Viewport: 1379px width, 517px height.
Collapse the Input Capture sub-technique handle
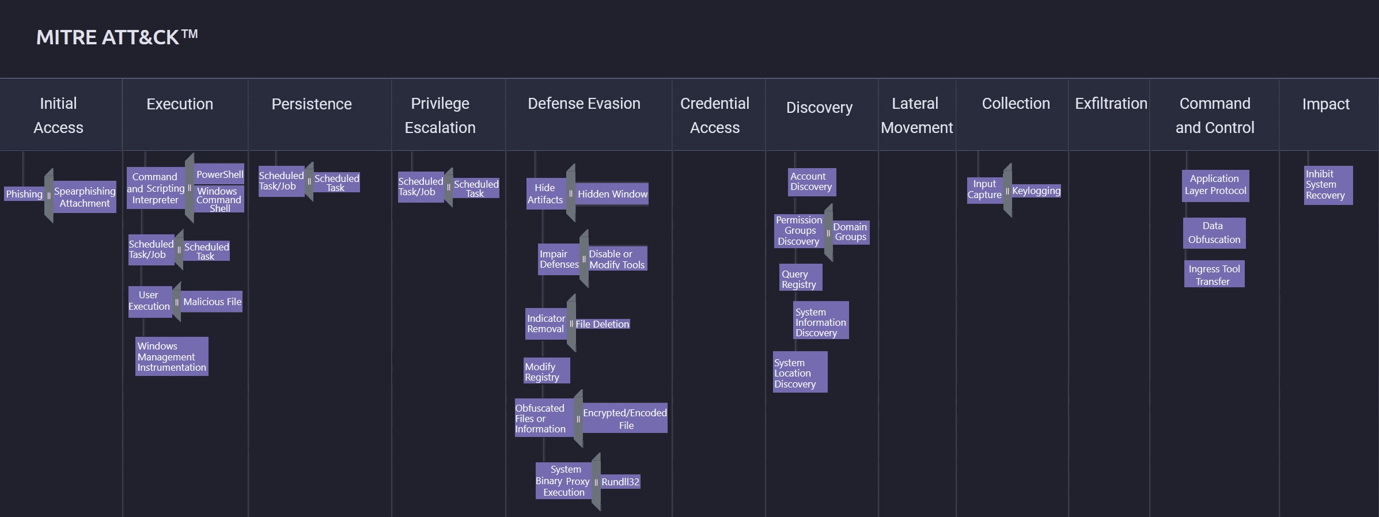coord(1007,191)
